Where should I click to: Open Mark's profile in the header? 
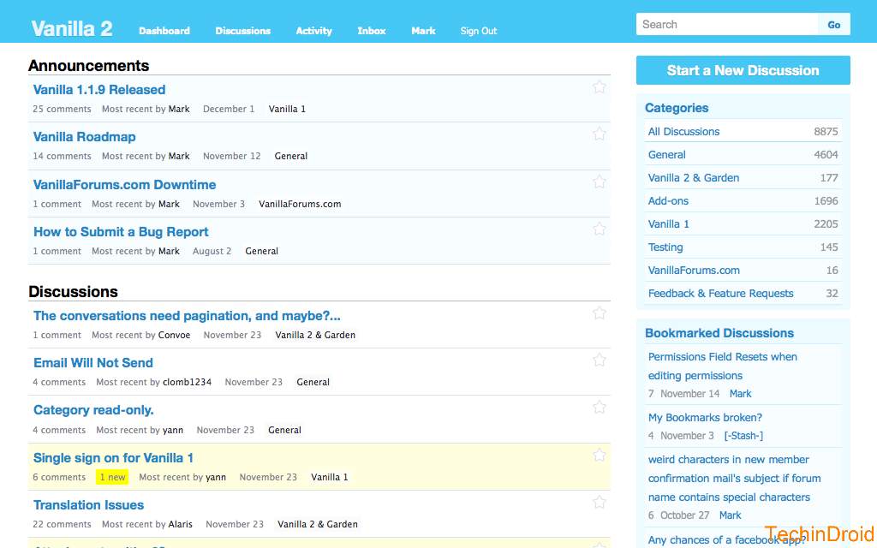tap(423, 31)
